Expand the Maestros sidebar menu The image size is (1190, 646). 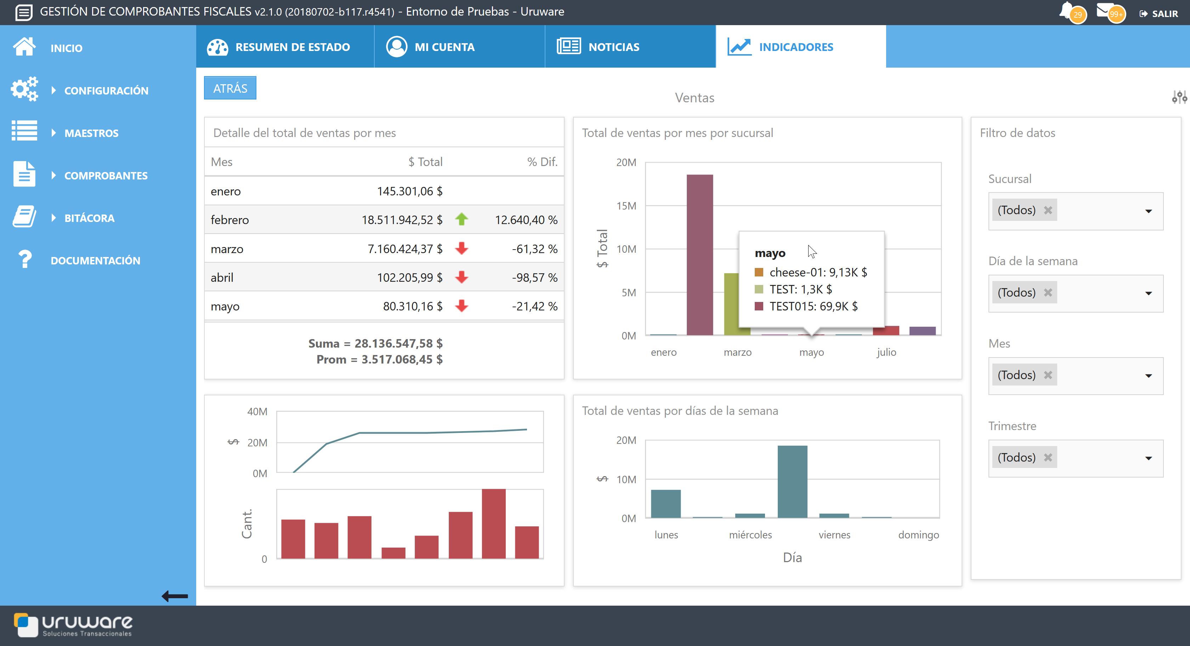tap(91, 133)
